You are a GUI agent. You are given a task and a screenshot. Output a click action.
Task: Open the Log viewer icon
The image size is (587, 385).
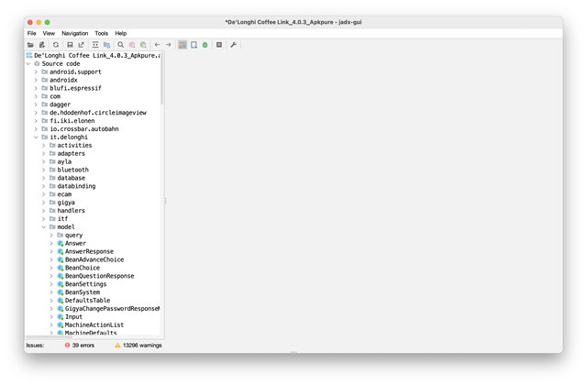[x=219, y=45]
